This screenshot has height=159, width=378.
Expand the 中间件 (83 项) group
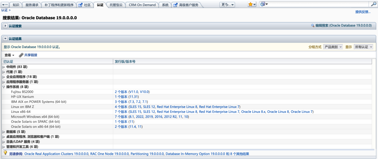[3, 67]
